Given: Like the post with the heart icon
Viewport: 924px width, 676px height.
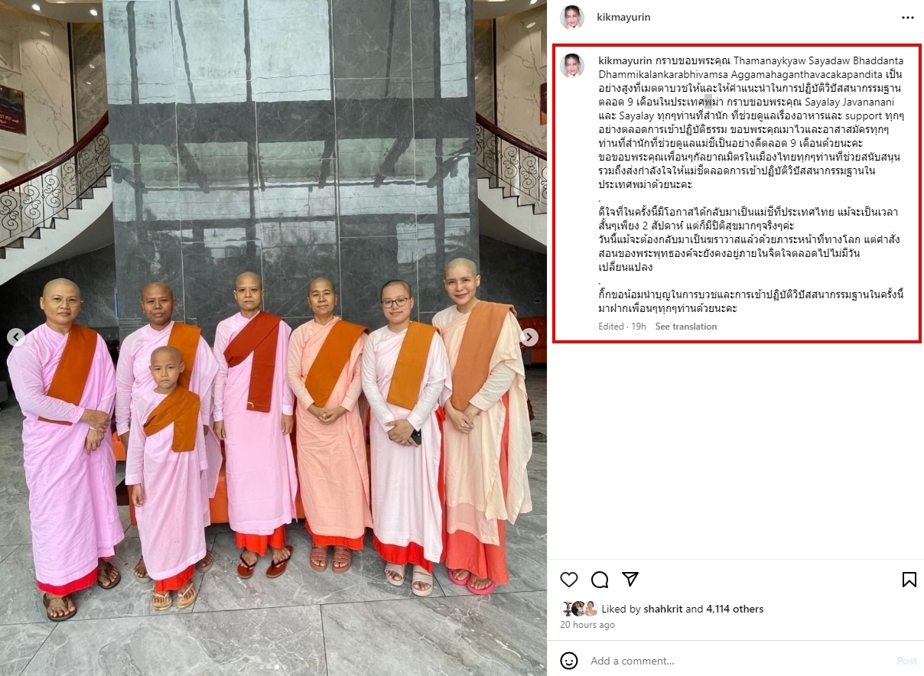Looking at the screenshot, I should [569, 579].
